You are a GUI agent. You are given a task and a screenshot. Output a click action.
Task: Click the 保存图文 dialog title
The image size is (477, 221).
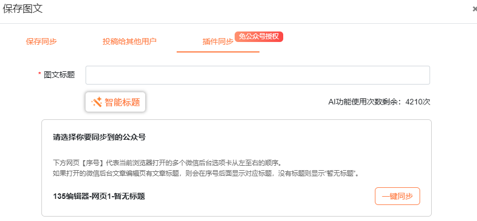(23, 8)
